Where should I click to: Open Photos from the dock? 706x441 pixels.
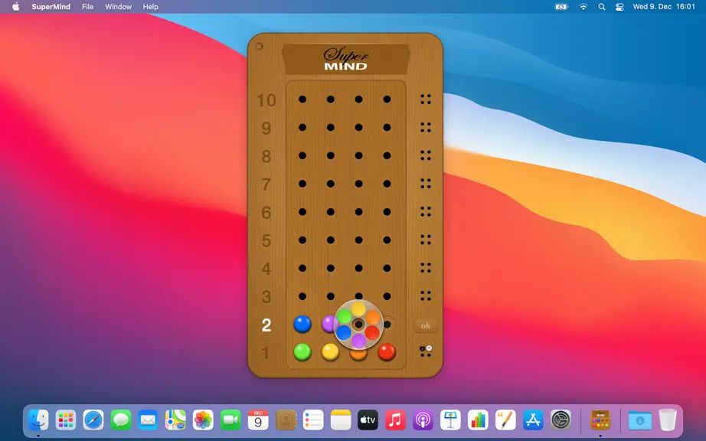pyautogui.click(x=203, y=420)
